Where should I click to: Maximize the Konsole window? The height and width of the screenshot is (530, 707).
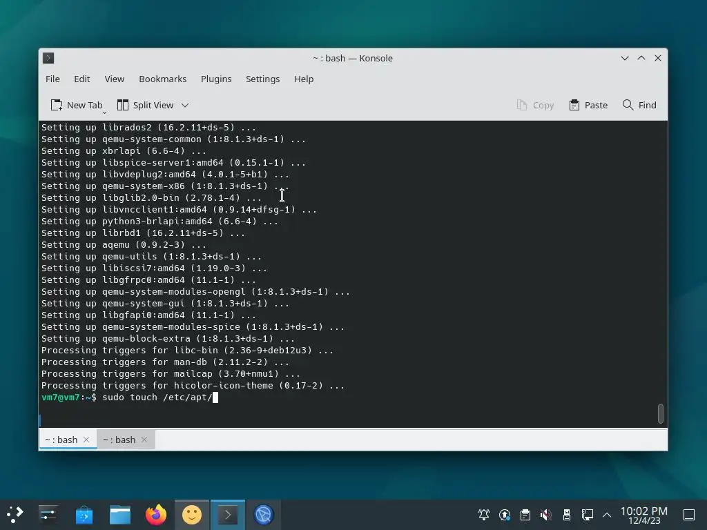(x=641, y=58)
